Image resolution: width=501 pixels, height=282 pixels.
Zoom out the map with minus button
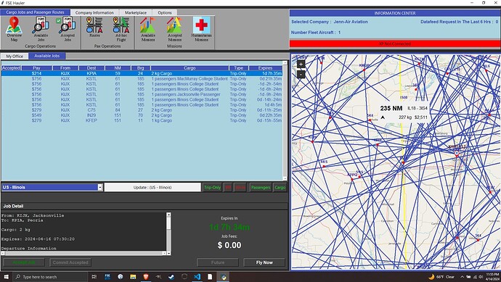pos(301,75)
